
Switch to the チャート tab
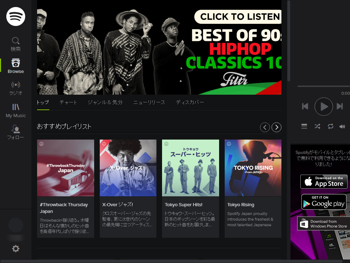click(x=68, y=102)
